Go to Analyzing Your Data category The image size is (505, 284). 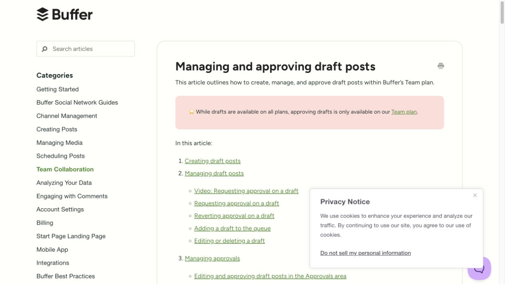[64, 183]
